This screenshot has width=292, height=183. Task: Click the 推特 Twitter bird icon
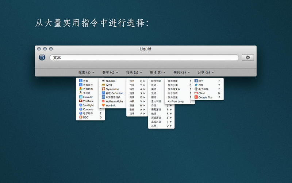pos(196,85)
